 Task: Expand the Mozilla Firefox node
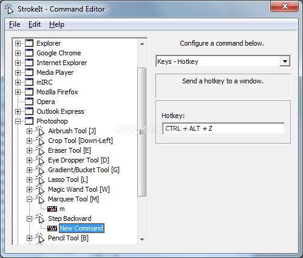(x=18, y=92)
